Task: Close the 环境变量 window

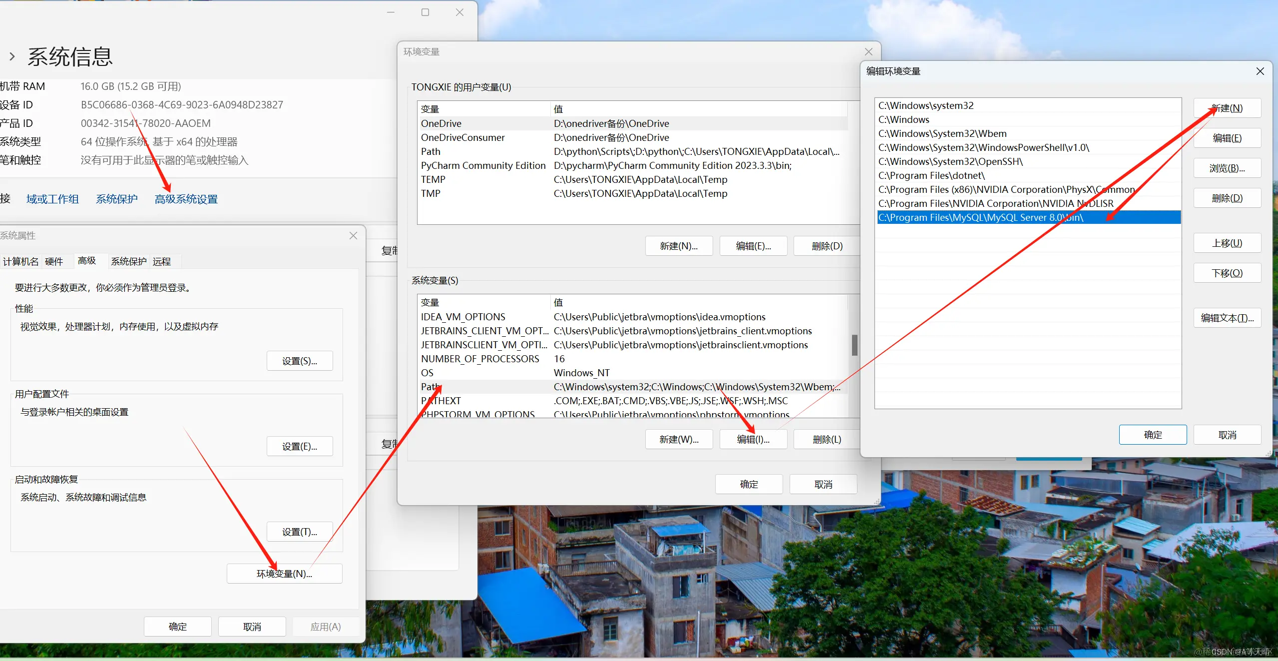Action: pyautogui.click(x=868, y=52)
